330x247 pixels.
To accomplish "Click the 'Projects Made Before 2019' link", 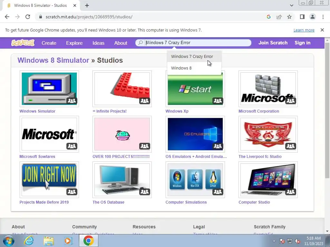I will tap(44, 202).
